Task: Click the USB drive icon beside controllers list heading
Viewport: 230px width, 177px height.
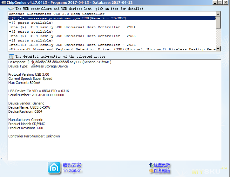Action: point(11,9)
